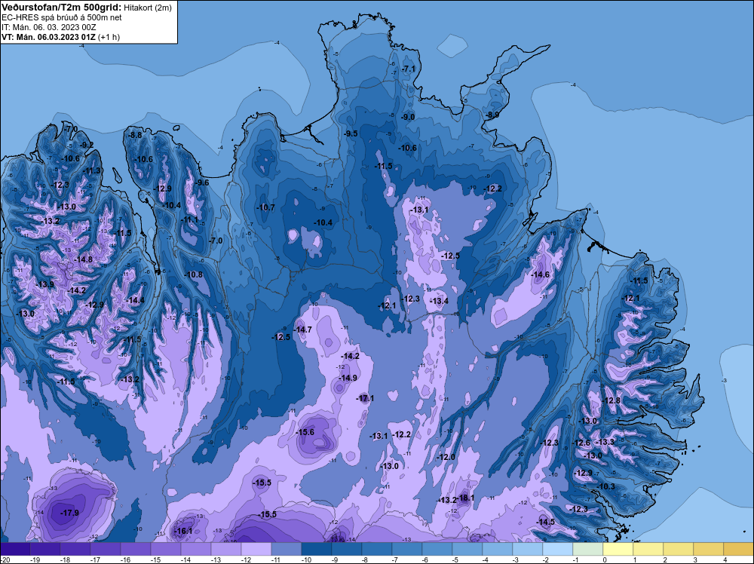
Task: Click the legend swatch between -12 and -11
Action: (256, 549)
